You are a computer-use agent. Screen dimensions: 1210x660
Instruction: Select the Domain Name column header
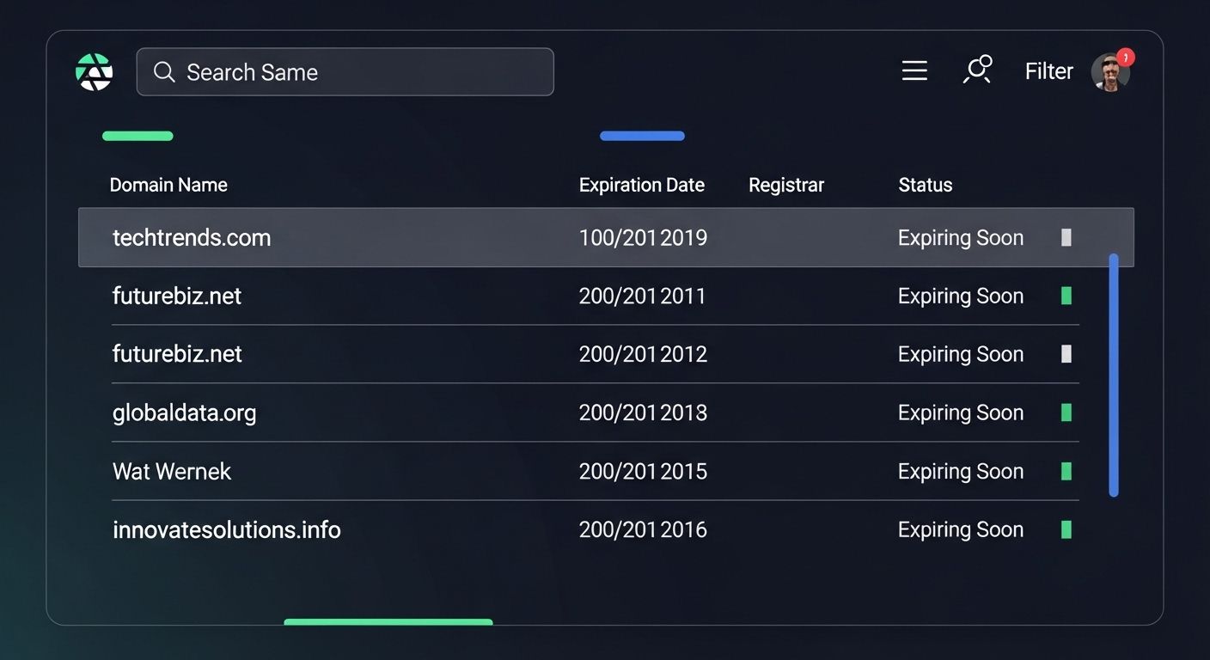(168, 185)
